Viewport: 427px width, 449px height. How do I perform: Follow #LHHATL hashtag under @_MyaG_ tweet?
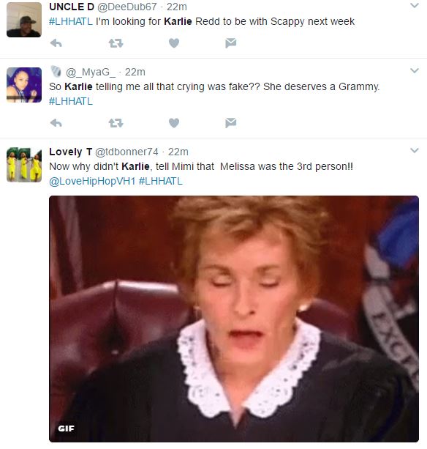[x=71, y=101]
